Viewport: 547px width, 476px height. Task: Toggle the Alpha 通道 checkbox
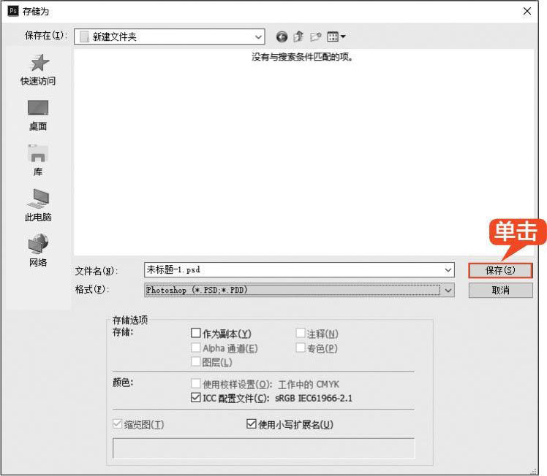196,348
